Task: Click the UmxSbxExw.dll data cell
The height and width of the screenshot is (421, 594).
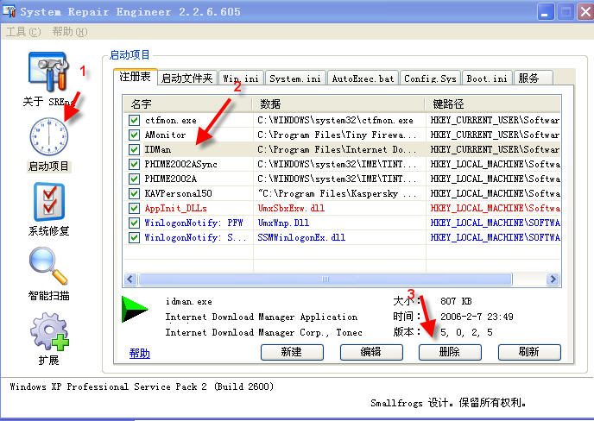Action: point(291,208)
